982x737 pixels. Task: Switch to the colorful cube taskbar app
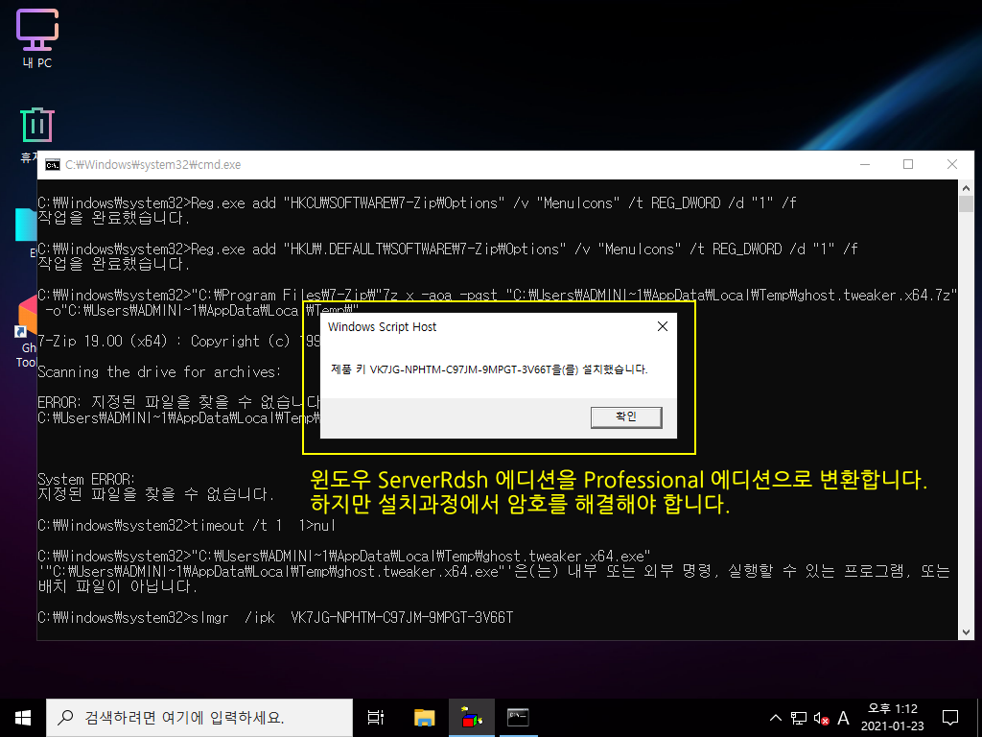click(472, 718)
